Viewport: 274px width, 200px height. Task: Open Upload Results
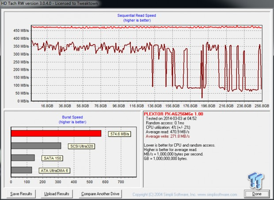tap(57, 194)
